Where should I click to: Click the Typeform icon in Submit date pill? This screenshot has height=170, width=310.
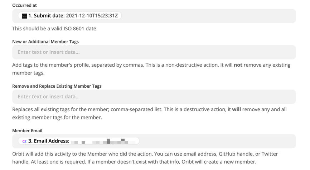(24, 16)
